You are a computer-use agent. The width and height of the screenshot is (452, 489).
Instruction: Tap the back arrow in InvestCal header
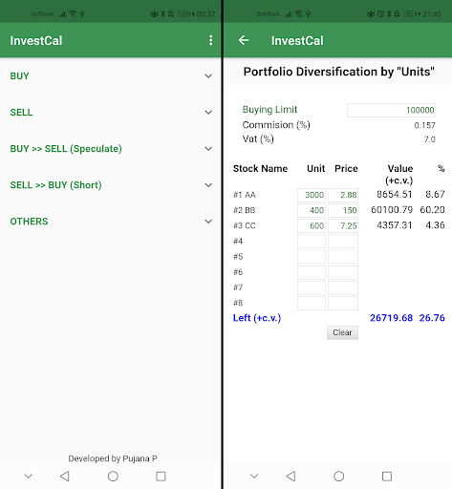click(244, 40)
